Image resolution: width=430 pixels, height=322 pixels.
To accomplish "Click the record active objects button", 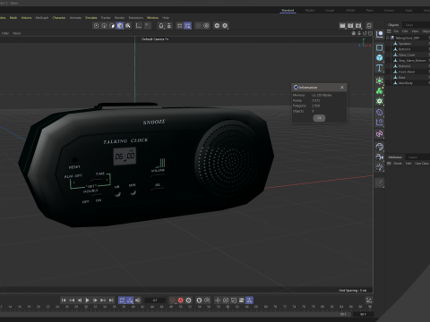I will (173, 301).
